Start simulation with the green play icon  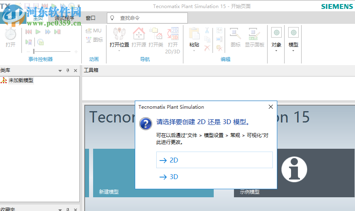click(x=38, y=32)
